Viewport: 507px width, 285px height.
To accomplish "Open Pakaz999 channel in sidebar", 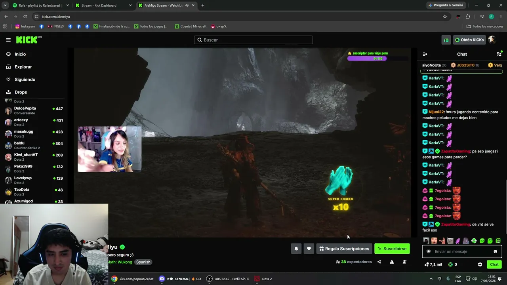I will click(x=34, y=169).
